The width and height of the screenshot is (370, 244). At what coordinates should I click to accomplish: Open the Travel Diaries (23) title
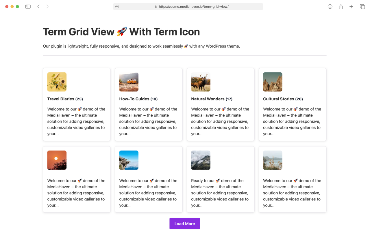pyautogui.click(x=65, y=99)
